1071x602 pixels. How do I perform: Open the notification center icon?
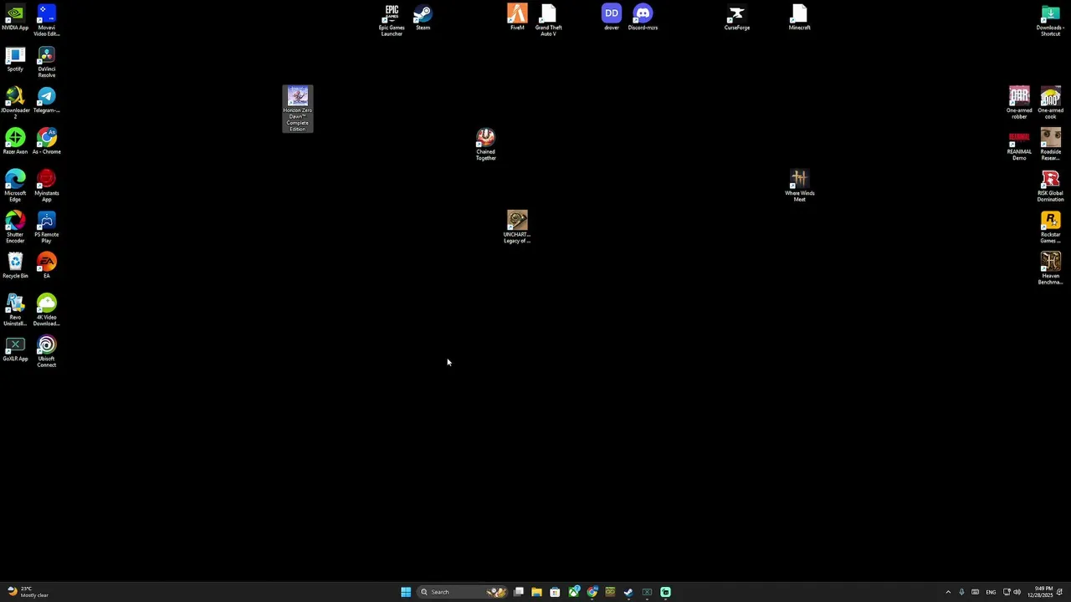click(1059, 592)
